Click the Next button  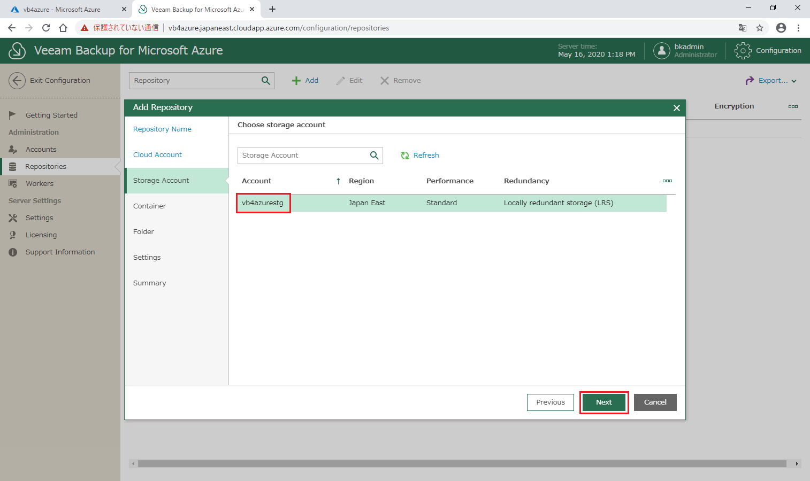coord(604,402)
